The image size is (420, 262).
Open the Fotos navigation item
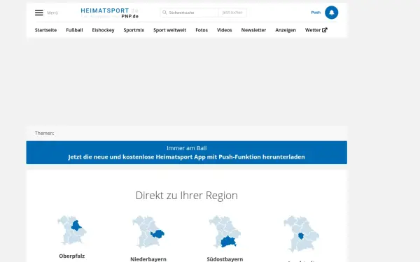click(202, 30)
